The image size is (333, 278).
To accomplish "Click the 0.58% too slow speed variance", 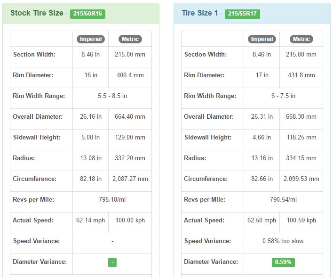I will [x=283, y=241].
